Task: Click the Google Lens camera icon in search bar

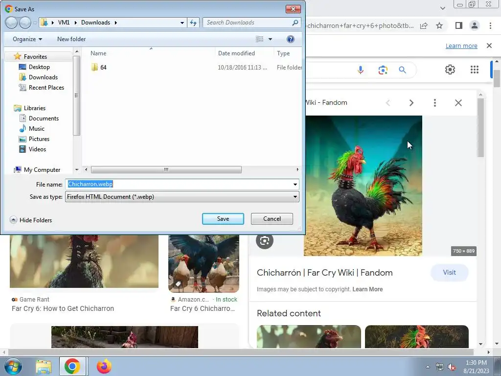Action: pos(383,70)
